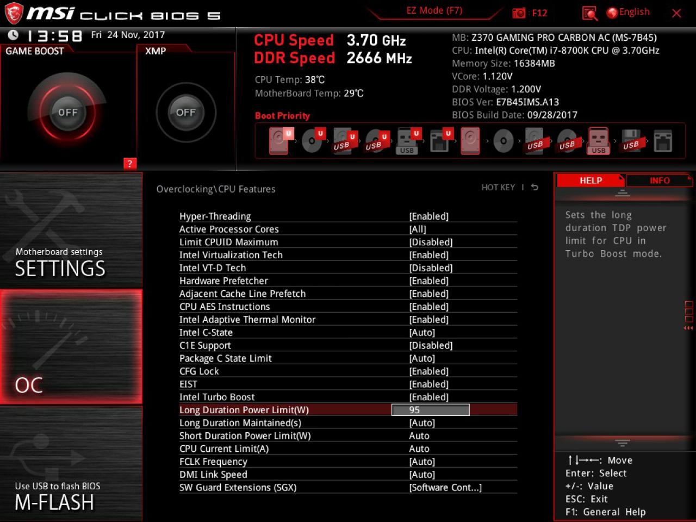Viewport: 696px width, 522px height.
Task: Choose the UEFI USB CD/DVD boot icon
Action: click(376, 141)
